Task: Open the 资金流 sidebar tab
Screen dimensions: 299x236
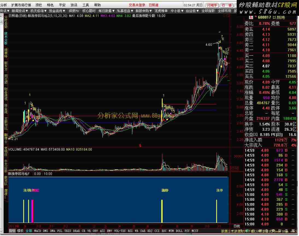Action: [x=6, y=108]
